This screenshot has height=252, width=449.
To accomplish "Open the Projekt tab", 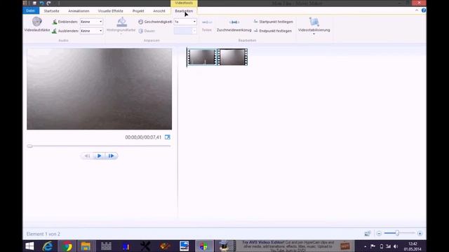I will coord(138,11).
